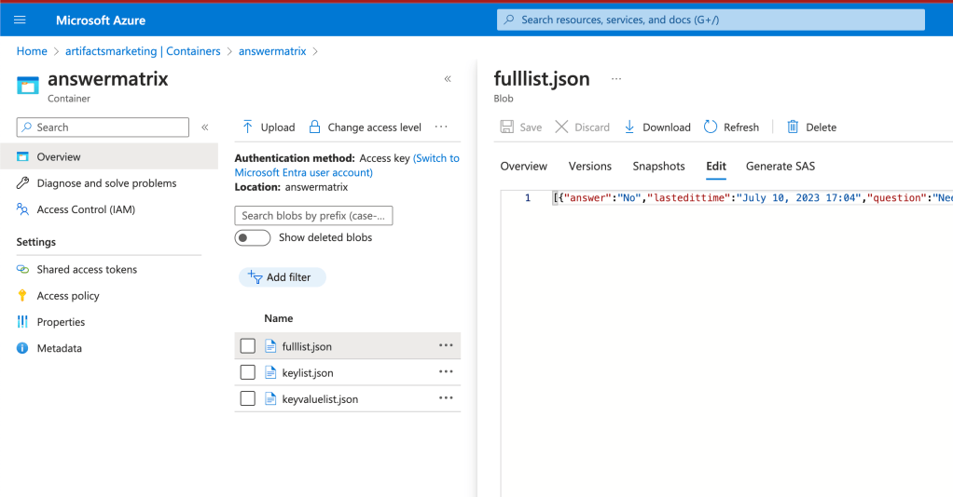Click the Add filter button
Image resolution: width=953 pixels, height=497 pixels.
[283, 277]
